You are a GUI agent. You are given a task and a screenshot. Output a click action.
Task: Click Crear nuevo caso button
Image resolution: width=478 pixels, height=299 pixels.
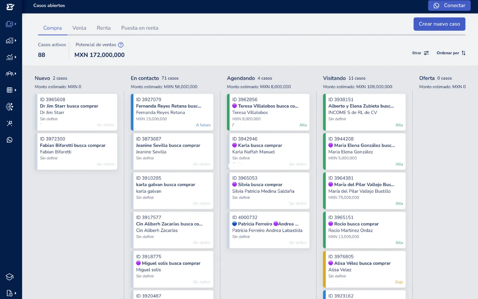(x=439, y=24)
